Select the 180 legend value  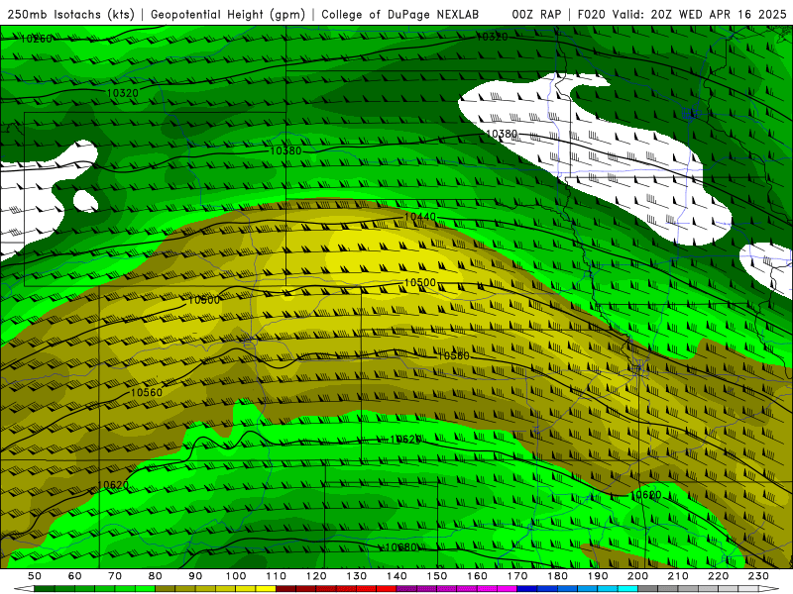click(557, 576)
